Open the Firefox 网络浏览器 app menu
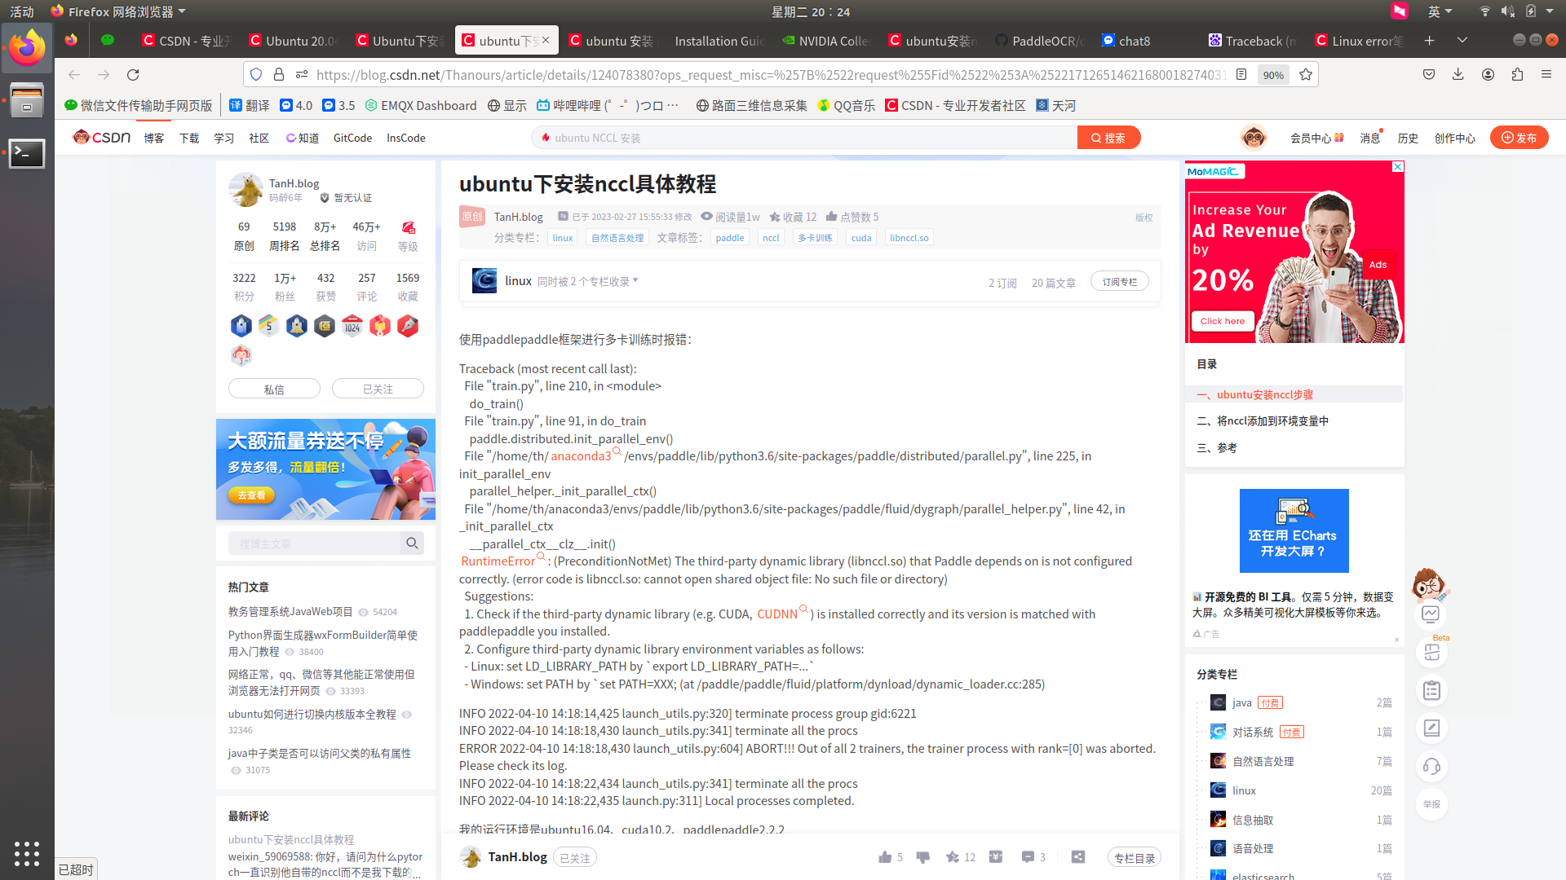 (x=119, y=11)
